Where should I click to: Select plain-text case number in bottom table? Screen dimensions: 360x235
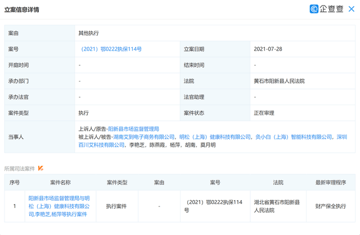[x=213, y=206]
